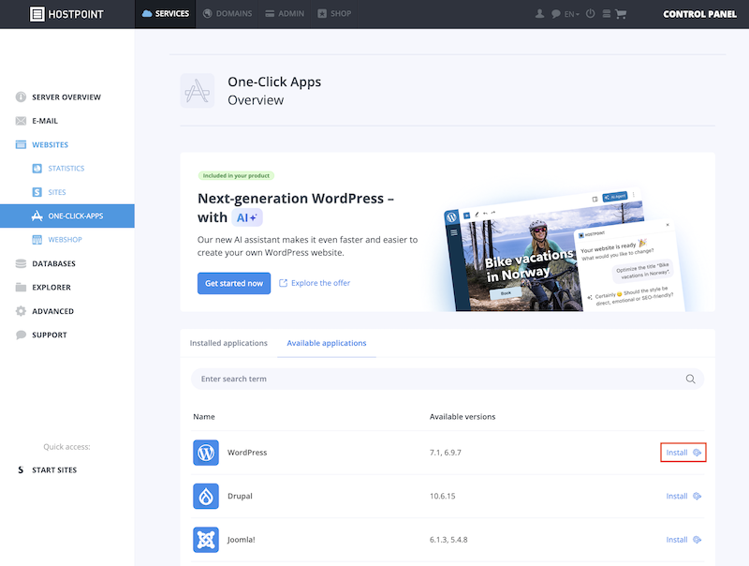
Task: Open the Domains menu
Action: pyautogui.click(x=228, y=14)
